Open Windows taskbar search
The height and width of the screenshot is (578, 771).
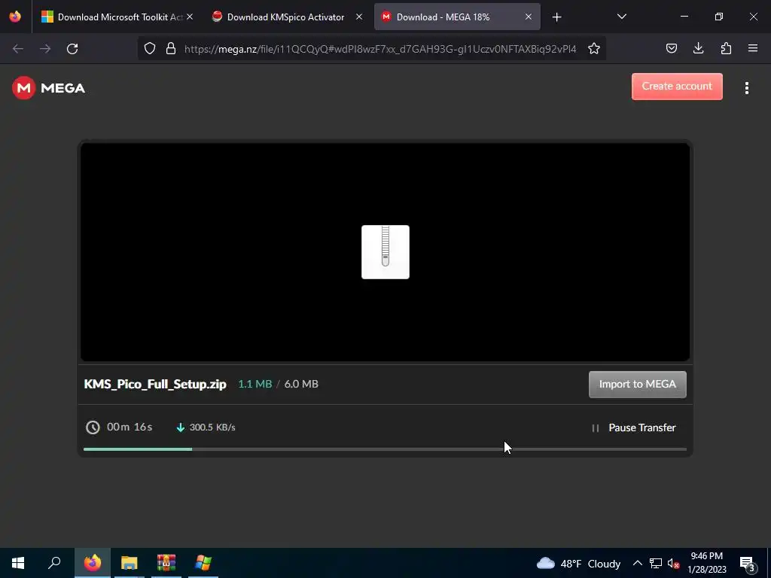[54, 563]
